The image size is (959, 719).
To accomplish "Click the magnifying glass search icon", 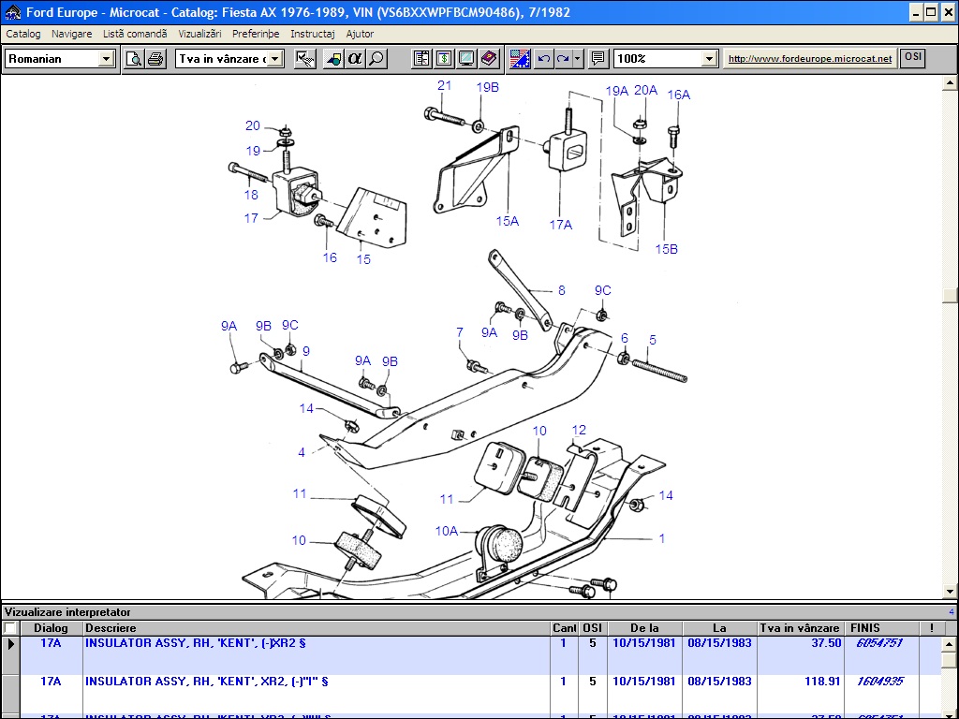I will click(x=376, y=59).
